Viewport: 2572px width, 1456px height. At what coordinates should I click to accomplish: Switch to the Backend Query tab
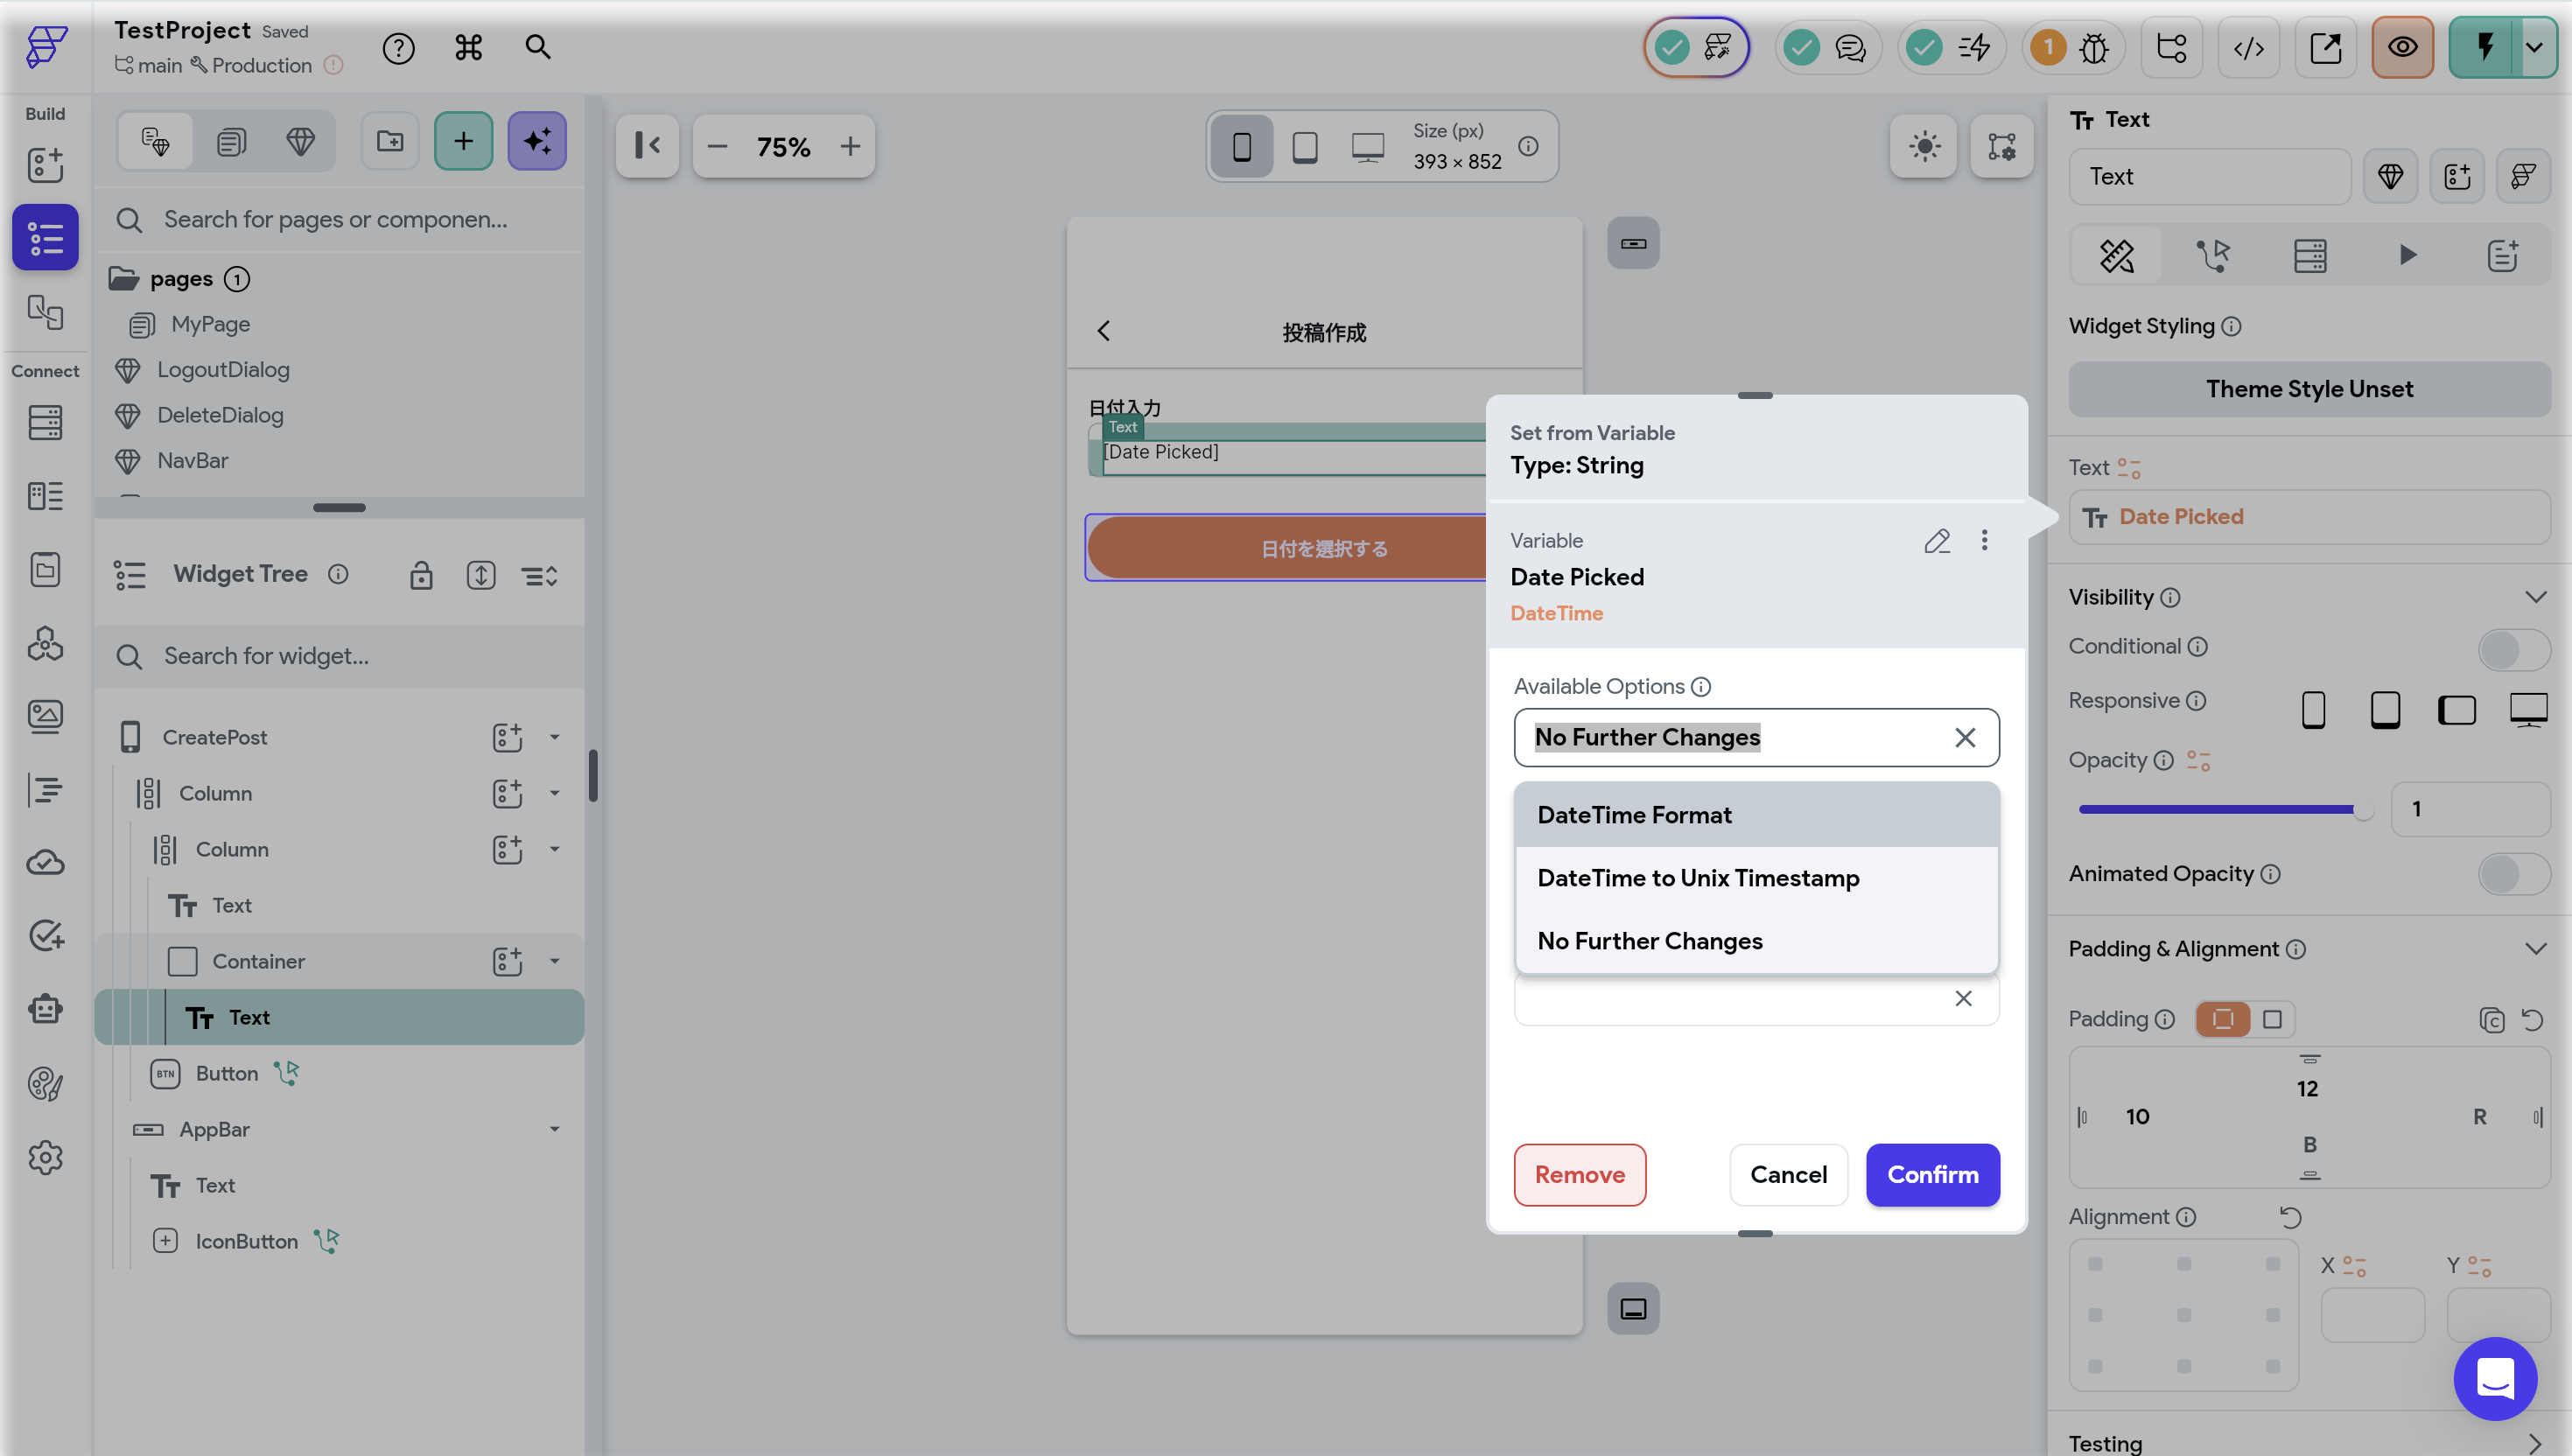(2309, 256)
